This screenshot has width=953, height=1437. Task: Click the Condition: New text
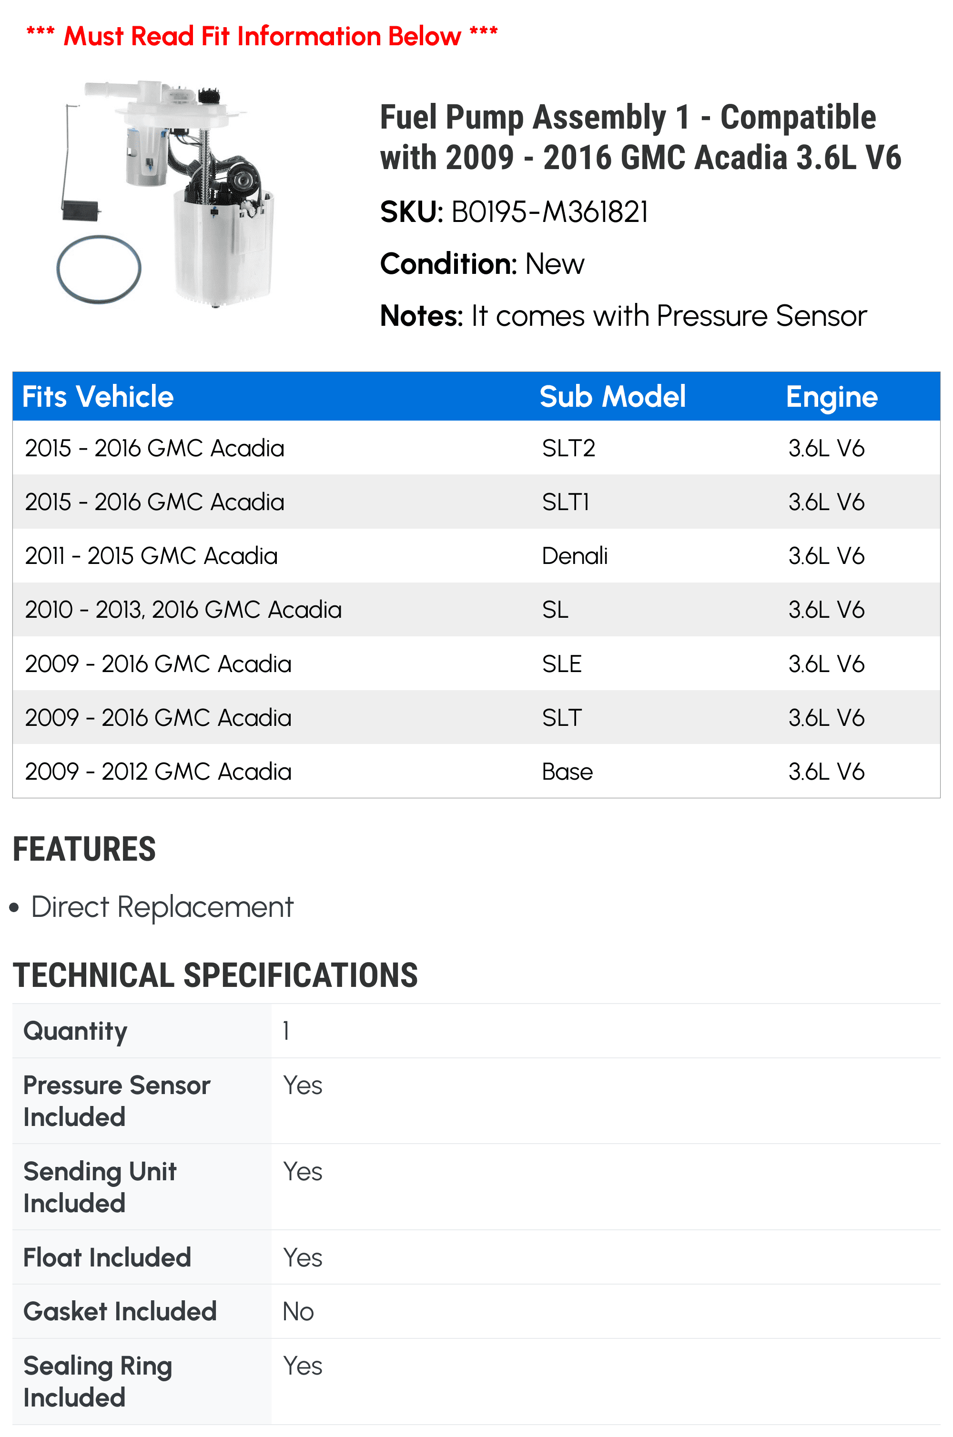point(482,264)
